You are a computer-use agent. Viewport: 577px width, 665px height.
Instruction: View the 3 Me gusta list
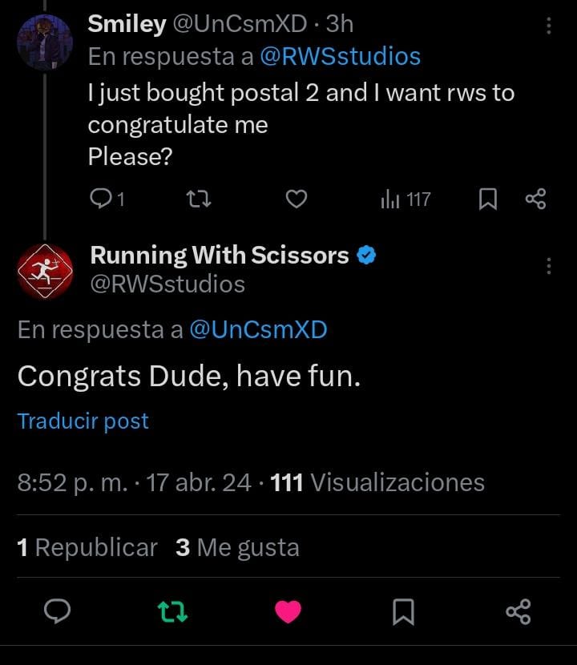(x=237, y=547)
